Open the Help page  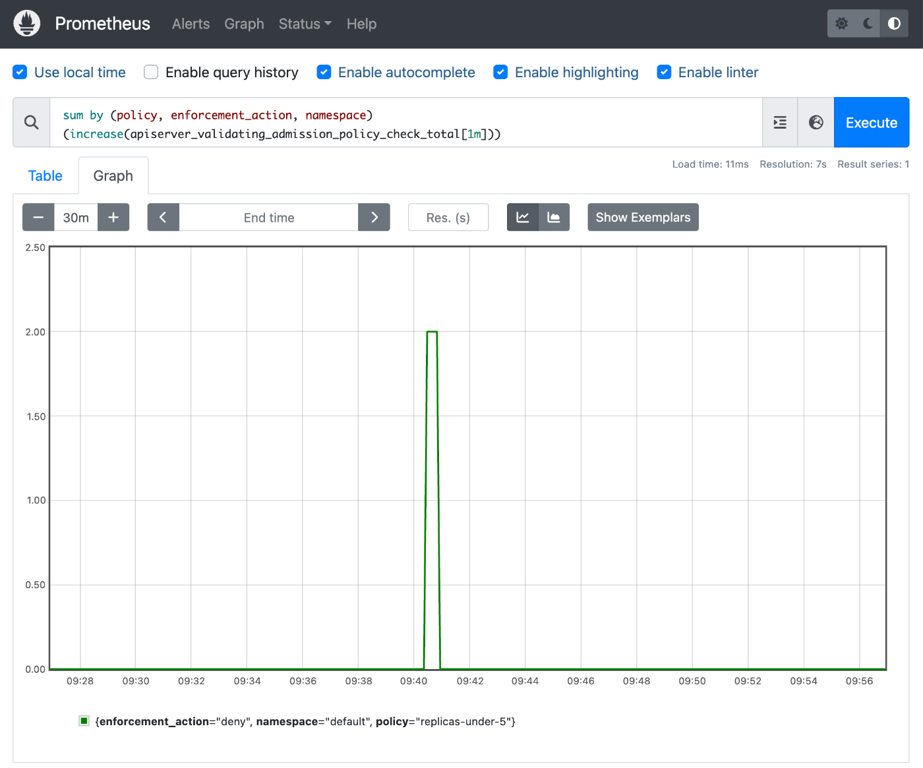click(361, 24)
